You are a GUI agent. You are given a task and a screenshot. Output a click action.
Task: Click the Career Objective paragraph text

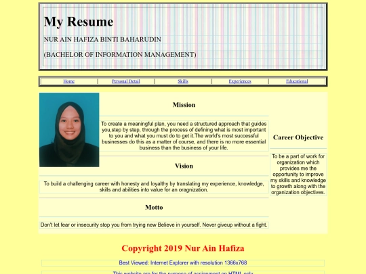click(298, 175)
